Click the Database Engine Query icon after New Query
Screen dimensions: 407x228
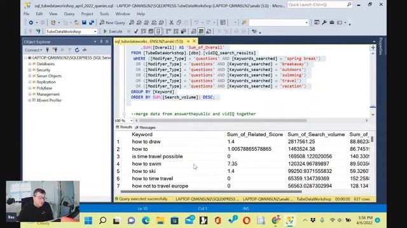pyautogui.click(x=132, y=23)
